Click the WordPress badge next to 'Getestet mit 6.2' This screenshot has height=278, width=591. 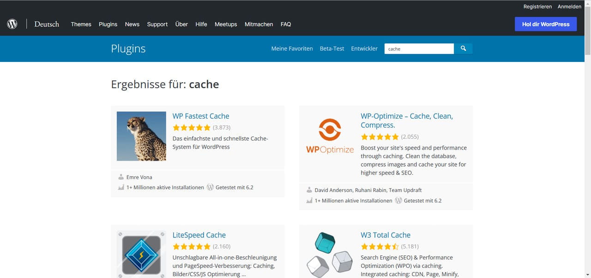(x=211, y=187)
